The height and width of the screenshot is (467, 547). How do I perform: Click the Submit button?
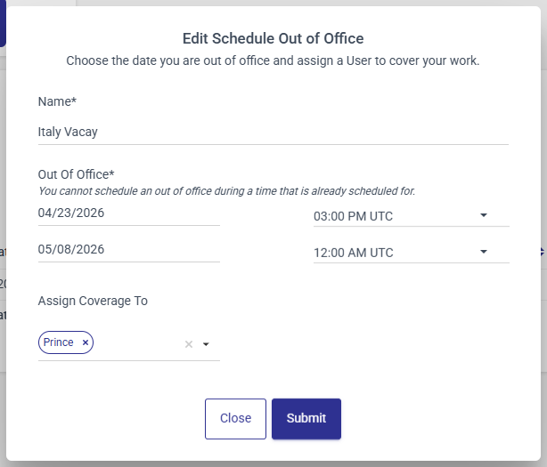[x=306, y=418]
